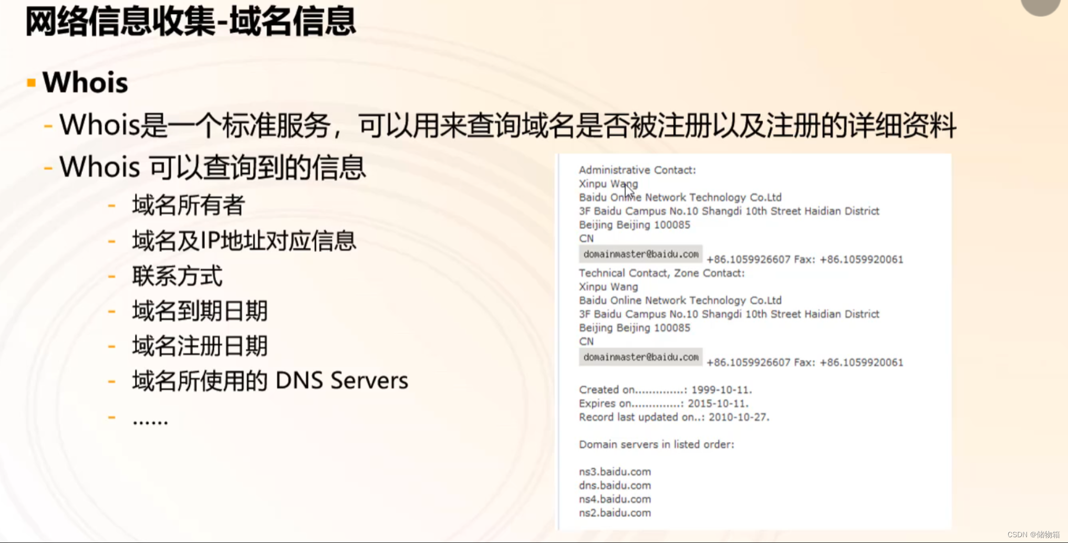The image size is (1068, 543).
Task: Click the second 'Baidu Online Network Technology Co.Ltd' line
Action: point(680,300)
